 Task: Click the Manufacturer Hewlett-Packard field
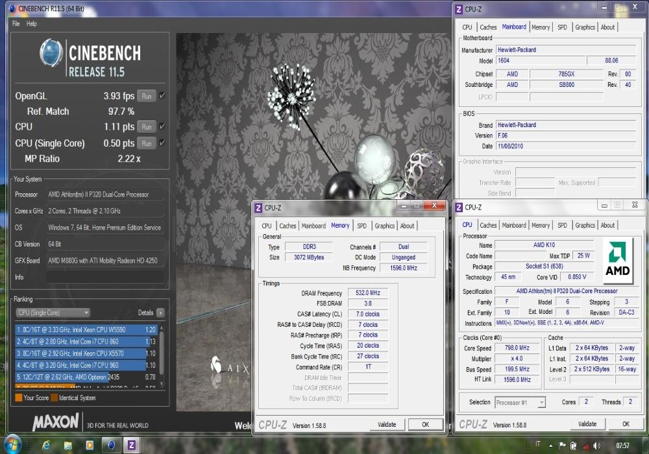click(566, 50)
